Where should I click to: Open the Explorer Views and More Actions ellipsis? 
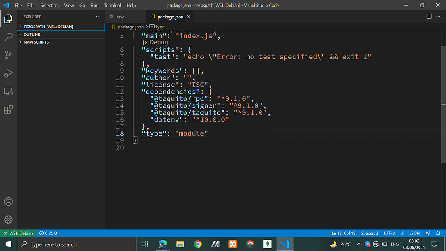point(97,17)
